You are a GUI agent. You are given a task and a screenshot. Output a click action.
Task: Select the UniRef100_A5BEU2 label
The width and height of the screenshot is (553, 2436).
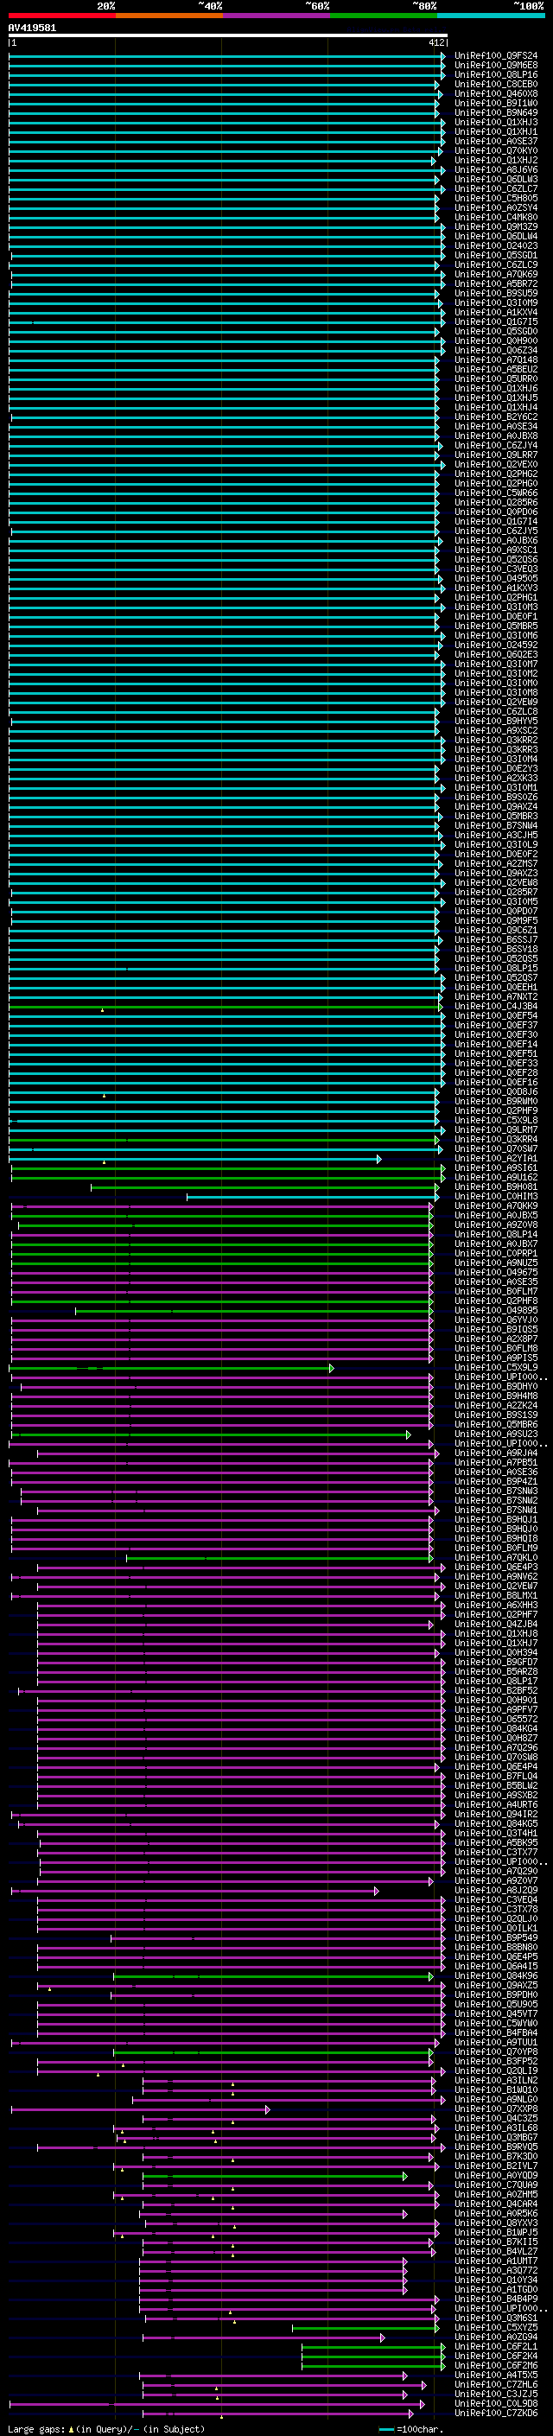(x=496, y=370)
